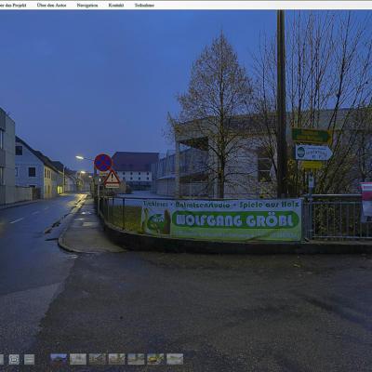This screenshot has width=372, height=372.
Task: Open the Navigation menu item
Action: coord(87,5)
